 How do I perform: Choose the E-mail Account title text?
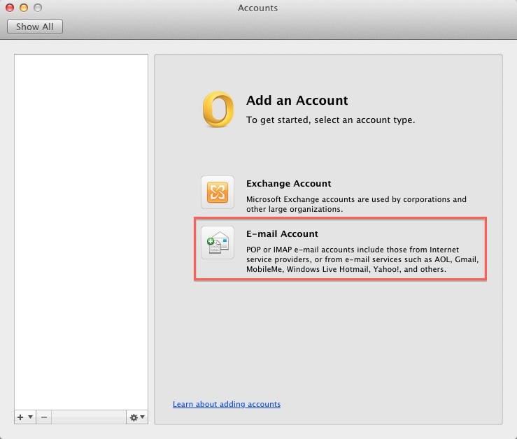tap(282, 233)
